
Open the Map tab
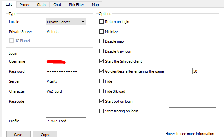point(95,5)
